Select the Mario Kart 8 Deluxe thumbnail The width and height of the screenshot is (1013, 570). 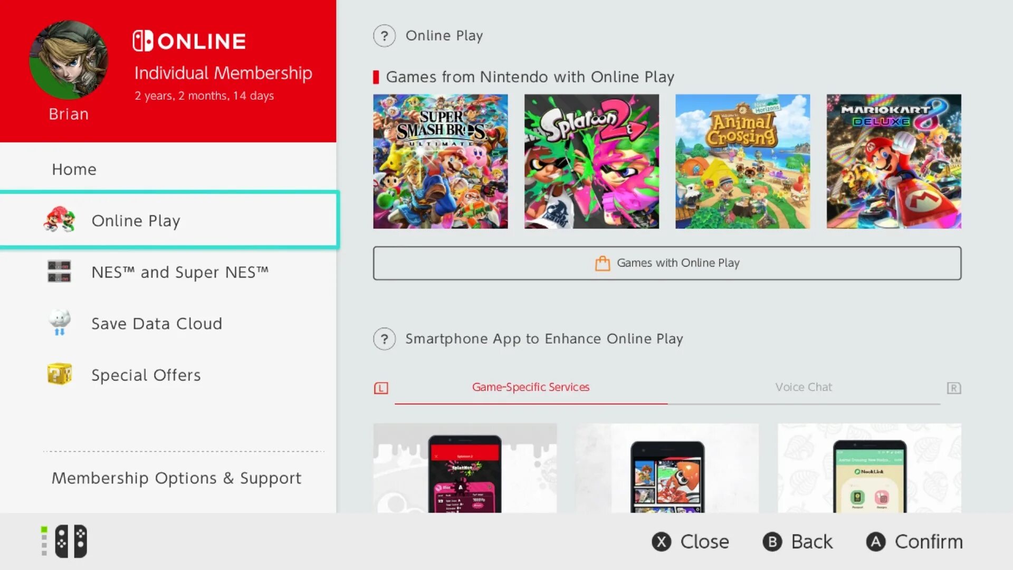coord(893,161)
